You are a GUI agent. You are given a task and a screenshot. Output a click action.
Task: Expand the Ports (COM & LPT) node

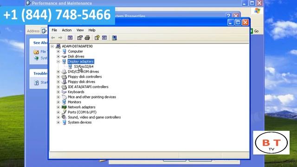[x=58, y=112]
